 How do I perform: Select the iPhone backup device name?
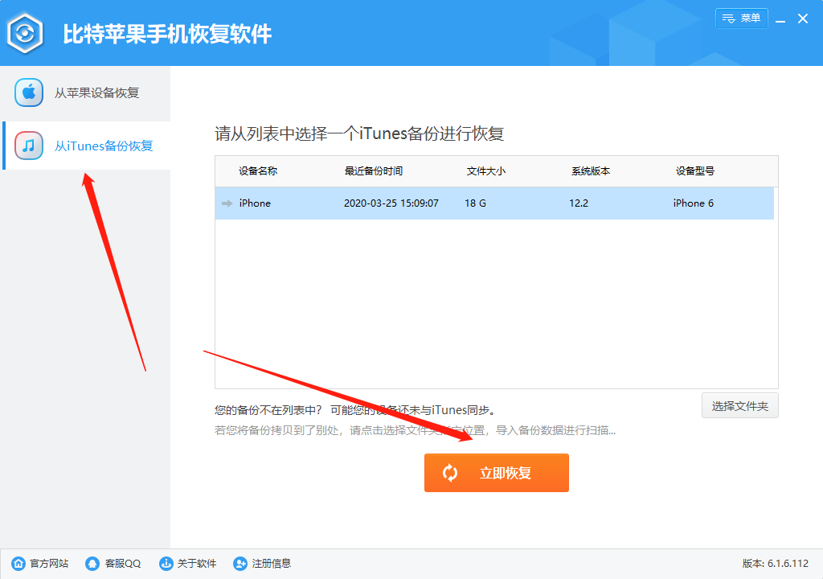click(x=255, y=203)
